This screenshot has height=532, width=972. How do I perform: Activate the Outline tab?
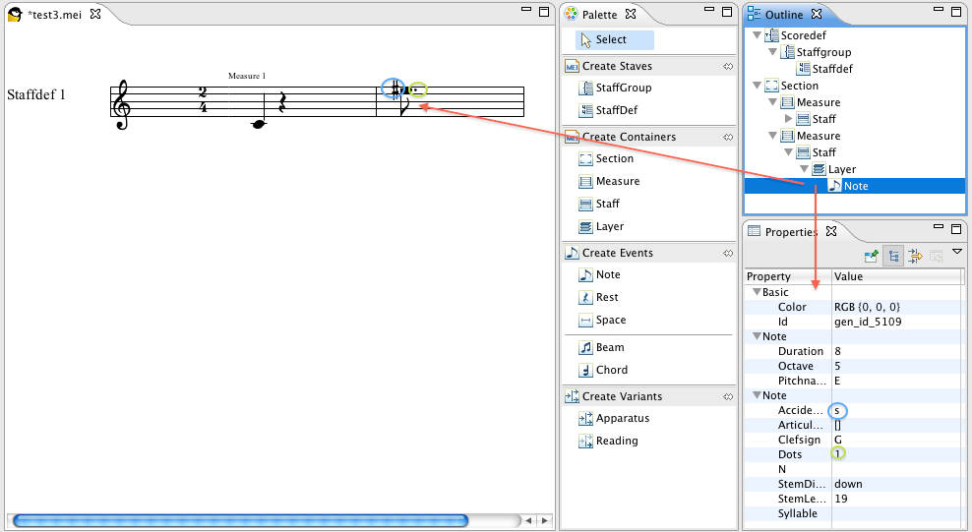pos(783,15)
